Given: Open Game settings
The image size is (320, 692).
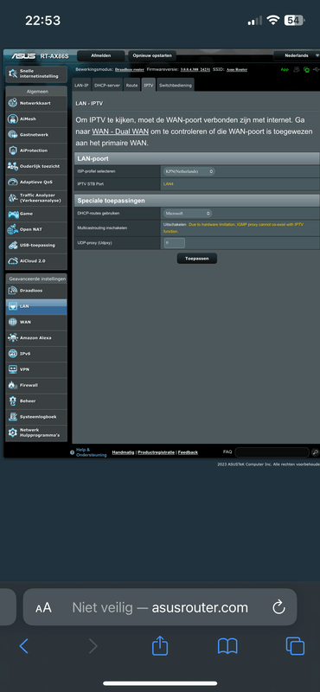Looking at the screenshot, I should (x=36, y=214).
